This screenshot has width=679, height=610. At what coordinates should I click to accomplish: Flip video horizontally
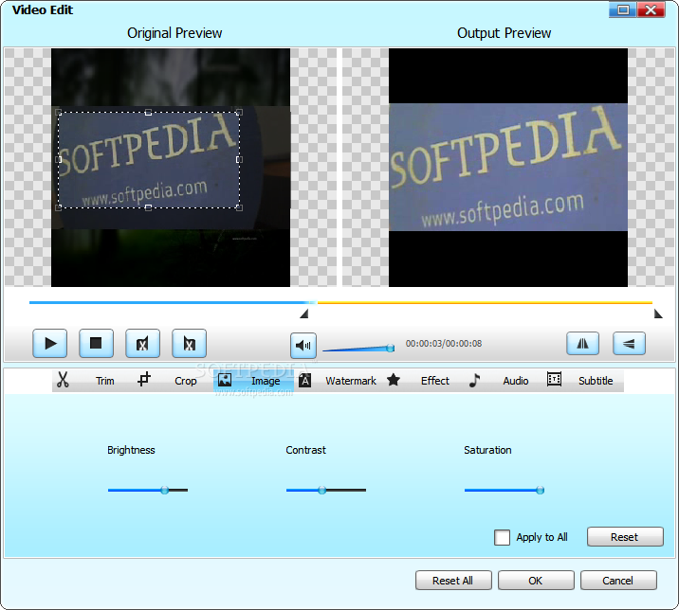coord(583,344)
